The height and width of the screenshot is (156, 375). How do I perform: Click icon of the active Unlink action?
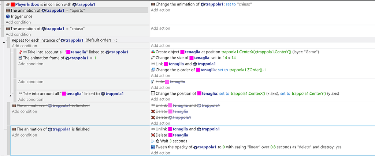(153, 129)
